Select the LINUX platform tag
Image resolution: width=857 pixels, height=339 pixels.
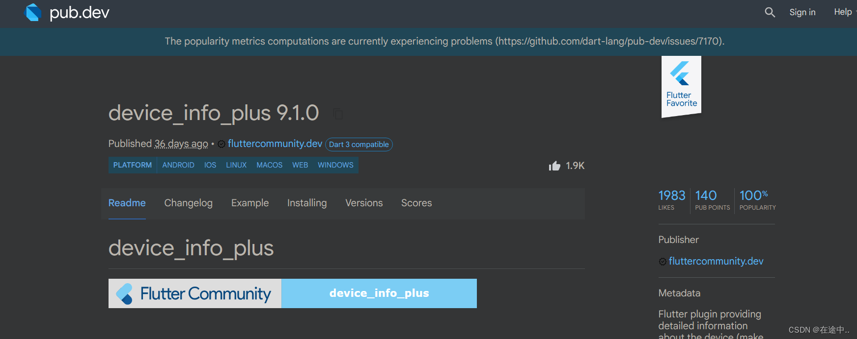236,165
